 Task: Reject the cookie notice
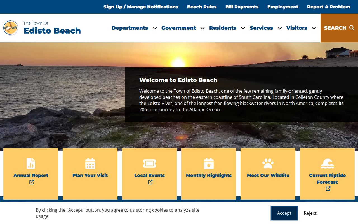(x=310, y=213)
